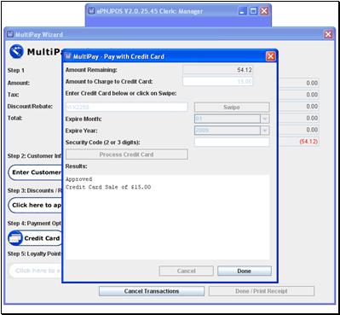This screenshot has width=340, height=315.
Task: Click the 'Approved' results text
Action: (79, 179)
